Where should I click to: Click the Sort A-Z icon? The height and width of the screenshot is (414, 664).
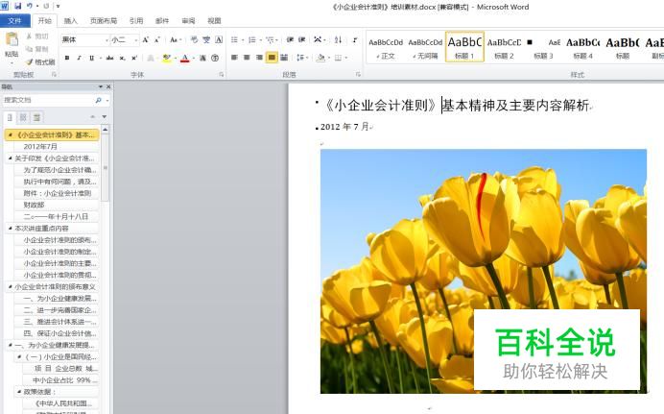tap(338, 39)
